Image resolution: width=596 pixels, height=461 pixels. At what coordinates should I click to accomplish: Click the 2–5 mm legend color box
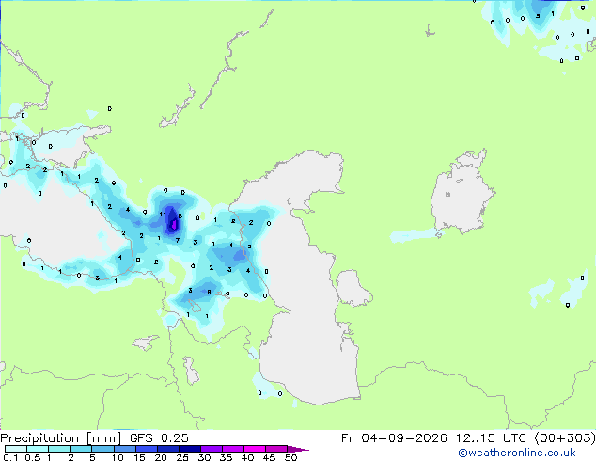(x=81, y=449)
